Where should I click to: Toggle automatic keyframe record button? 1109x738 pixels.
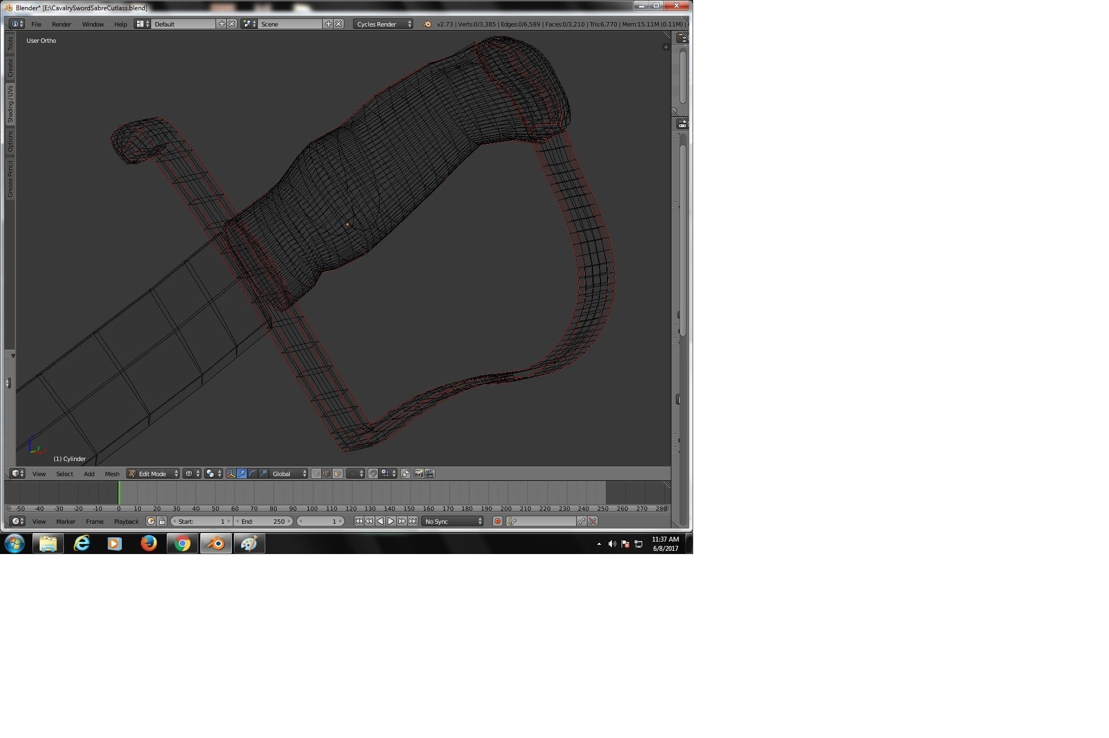(497, 521)
